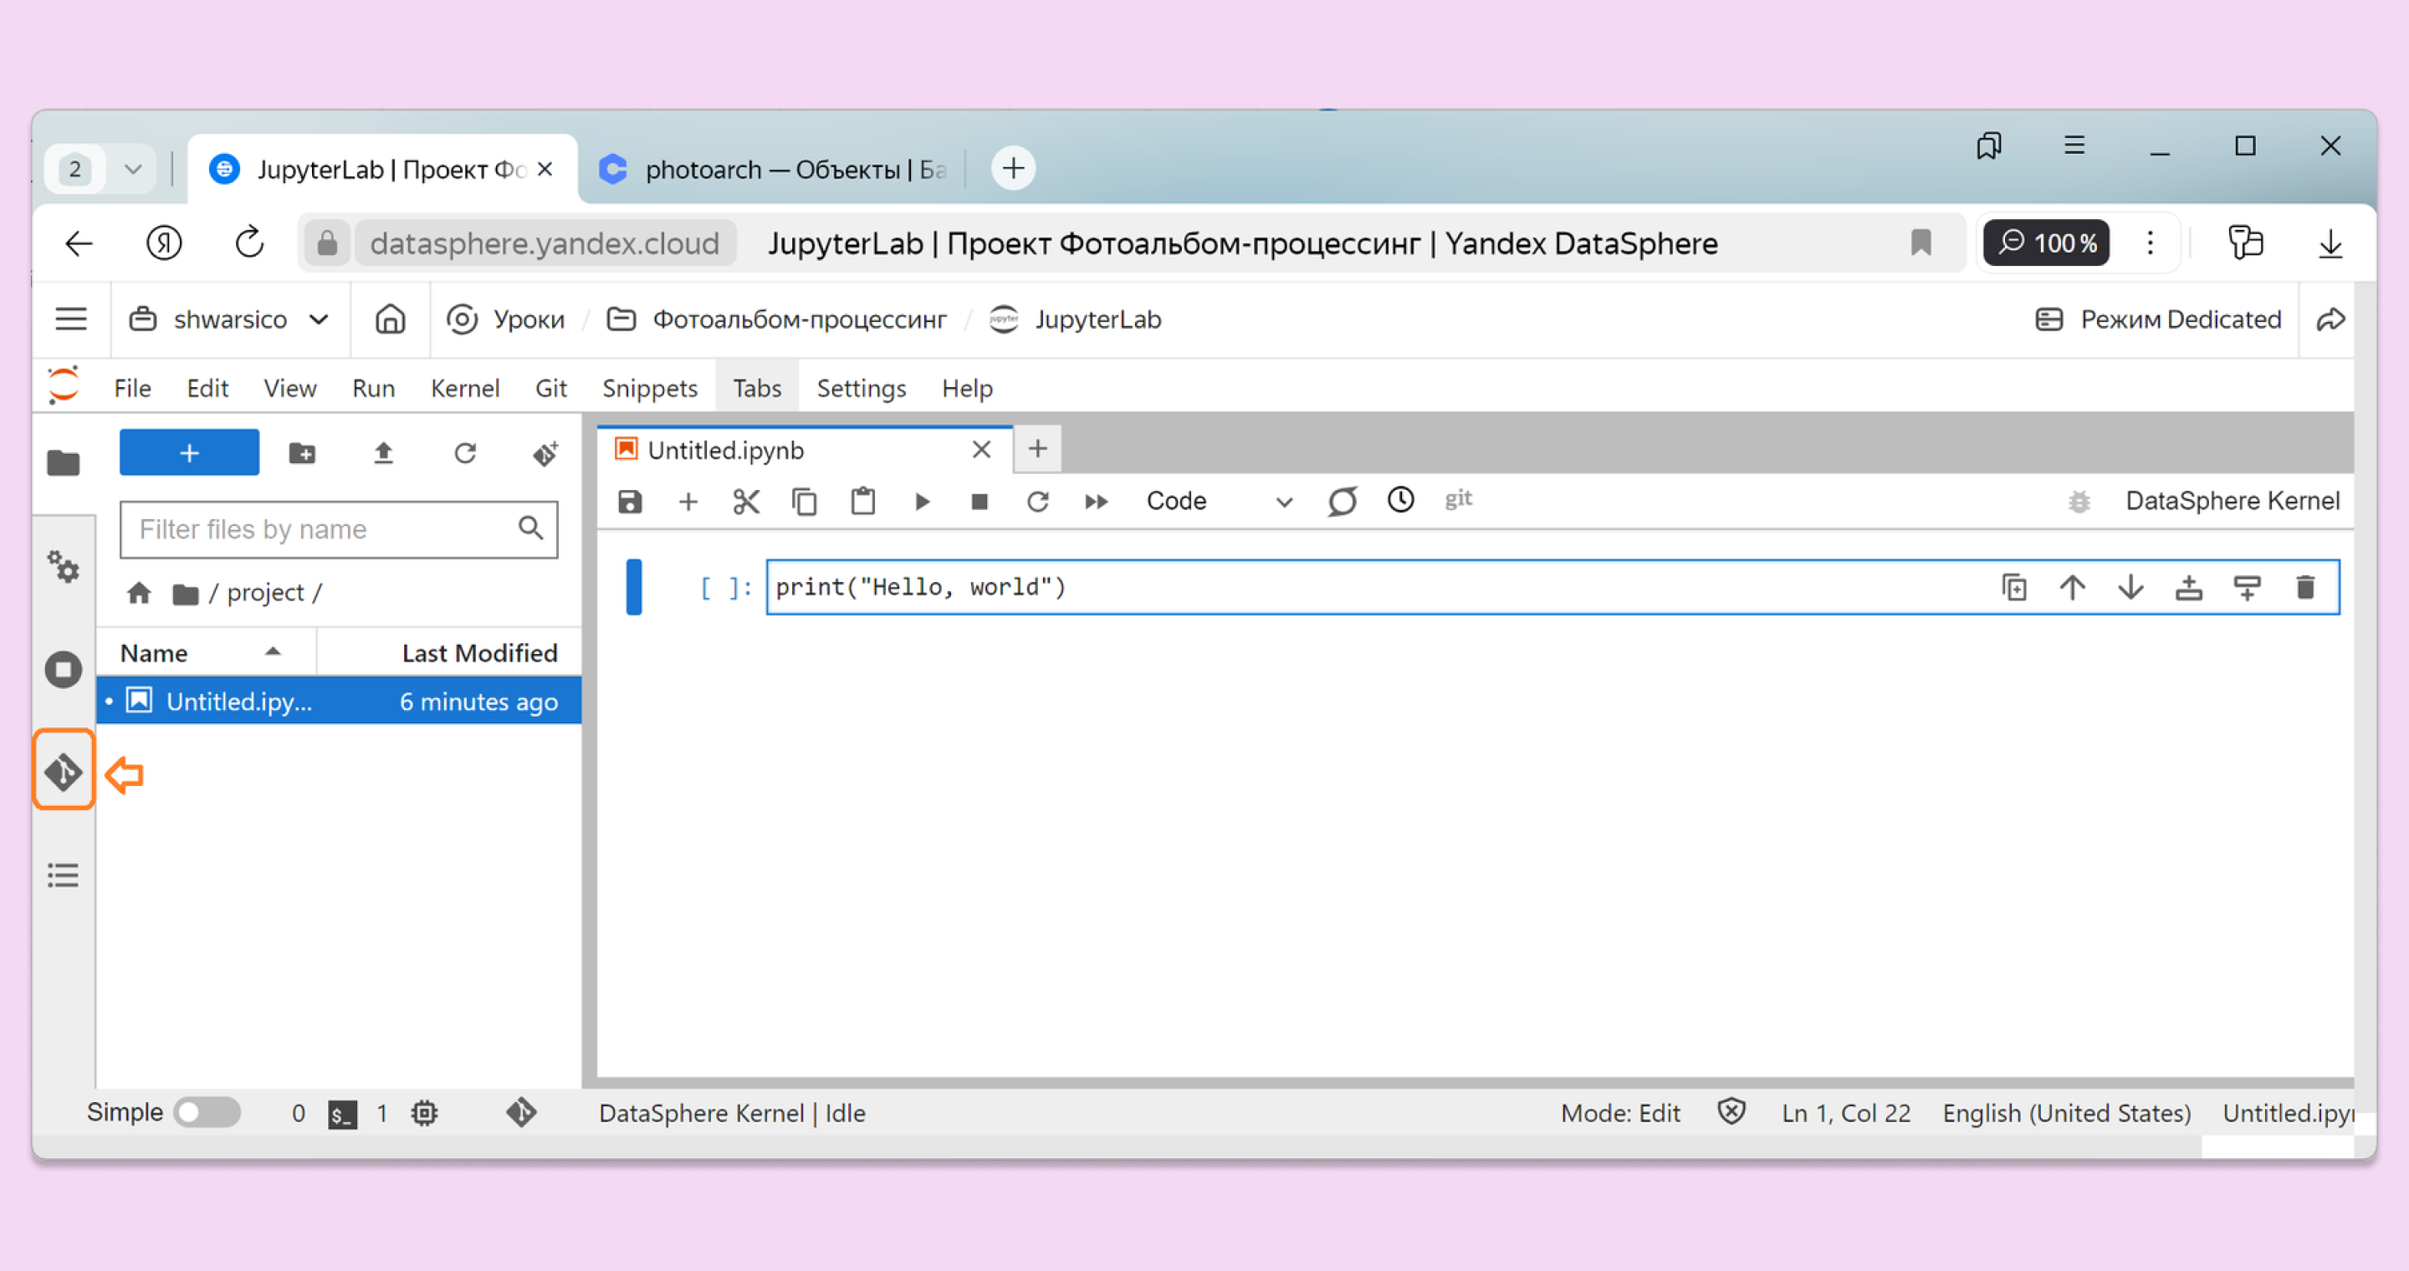
Task: Click the share arrow icon top right
Action: (2330, 319)
